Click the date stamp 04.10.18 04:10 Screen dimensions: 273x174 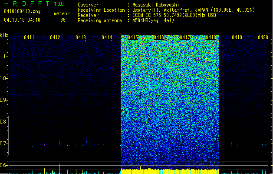(x=22, y=20)
